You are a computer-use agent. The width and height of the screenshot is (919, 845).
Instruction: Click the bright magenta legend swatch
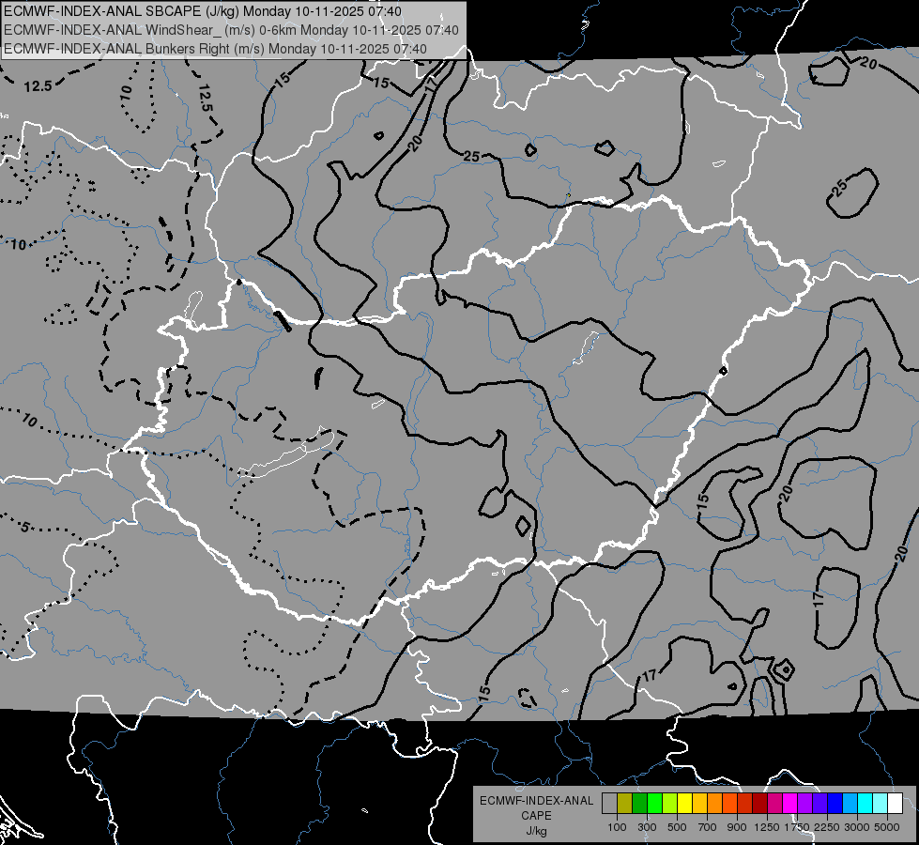[x=790, y=804]
